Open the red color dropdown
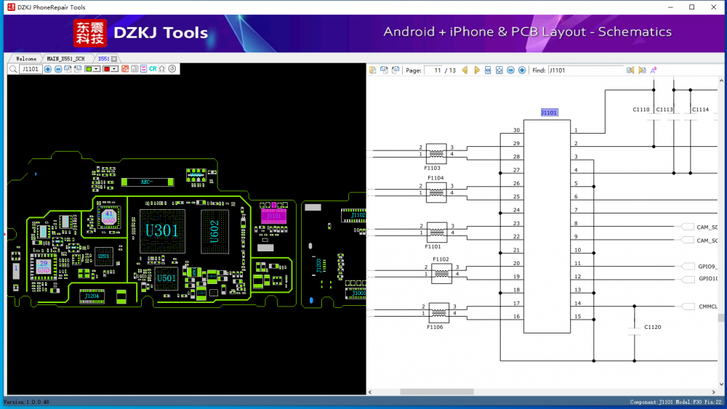This screenshot has width=727, height=409. tap(114, 69)
